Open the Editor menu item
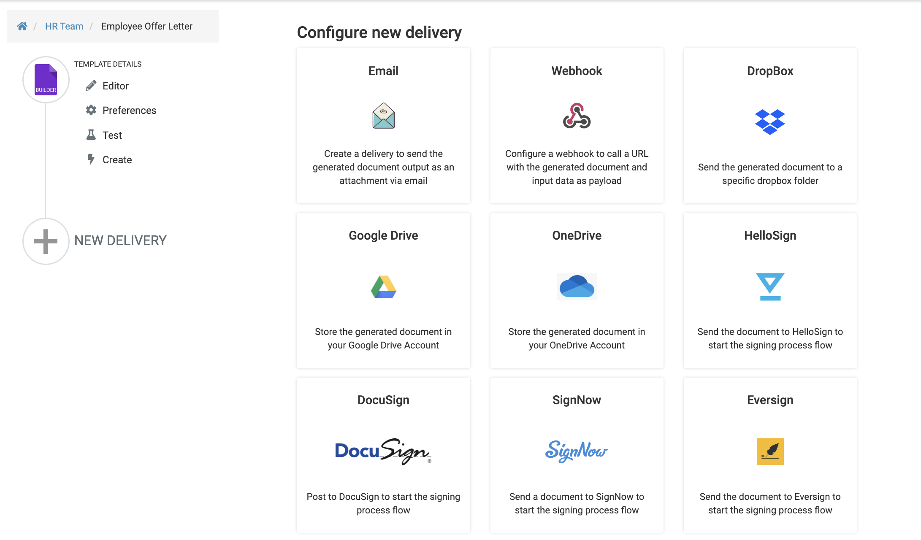This screenshot has width=921, height=540. tap(115, 86)
